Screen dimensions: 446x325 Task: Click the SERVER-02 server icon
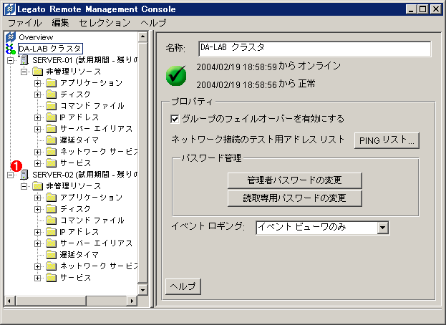24,174
